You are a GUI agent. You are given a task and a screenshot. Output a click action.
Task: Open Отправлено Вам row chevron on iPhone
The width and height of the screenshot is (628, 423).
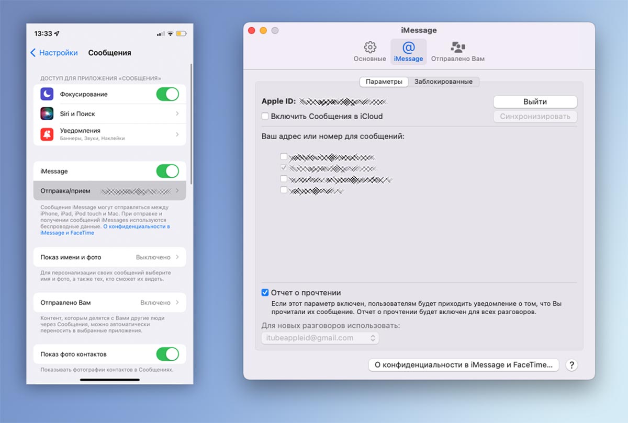coord(177,303)
